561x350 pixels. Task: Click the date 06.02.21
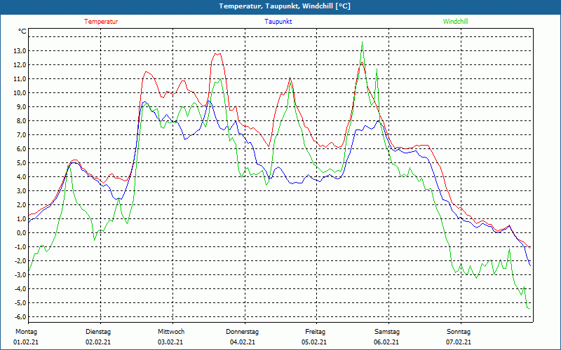click(386, 342)
